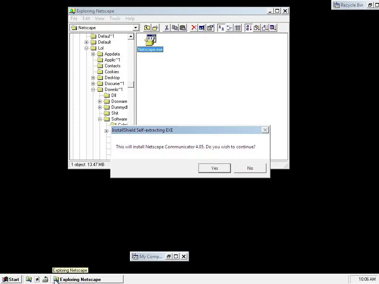Image resolution: width=379 pixels, height=284 pixels.
Task: Select the Docume~1 folder in tree
Action: click(114, 84)
